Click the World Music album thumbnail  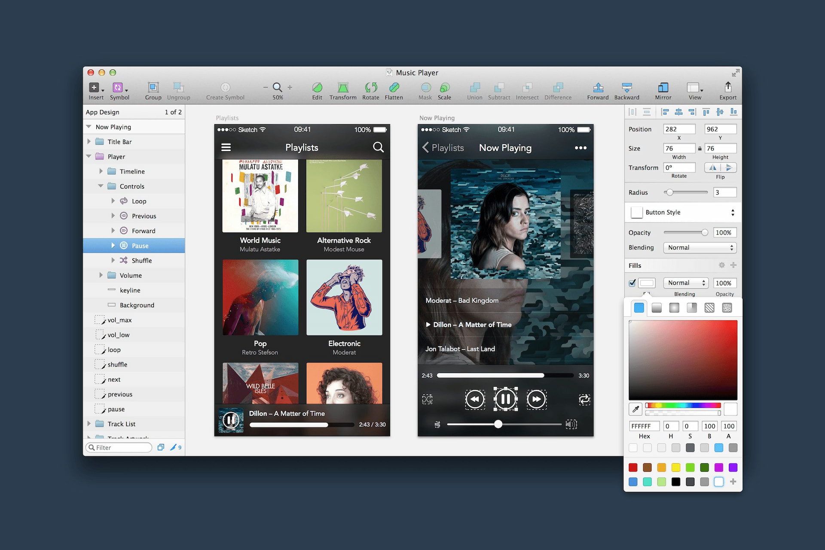[260, 196]
